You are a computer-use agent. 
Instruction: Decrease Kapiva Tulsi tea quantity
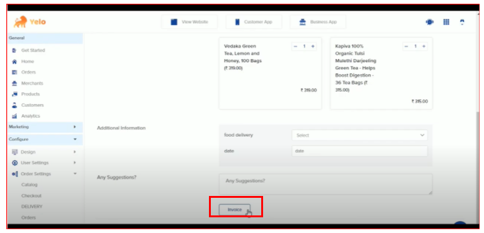click(406, 46)
